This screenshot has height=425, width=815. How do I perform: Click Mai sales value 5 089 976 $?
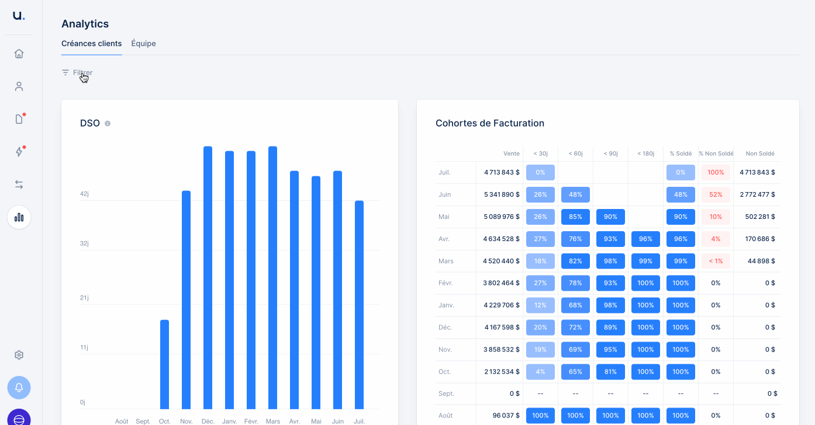(502, 217)
